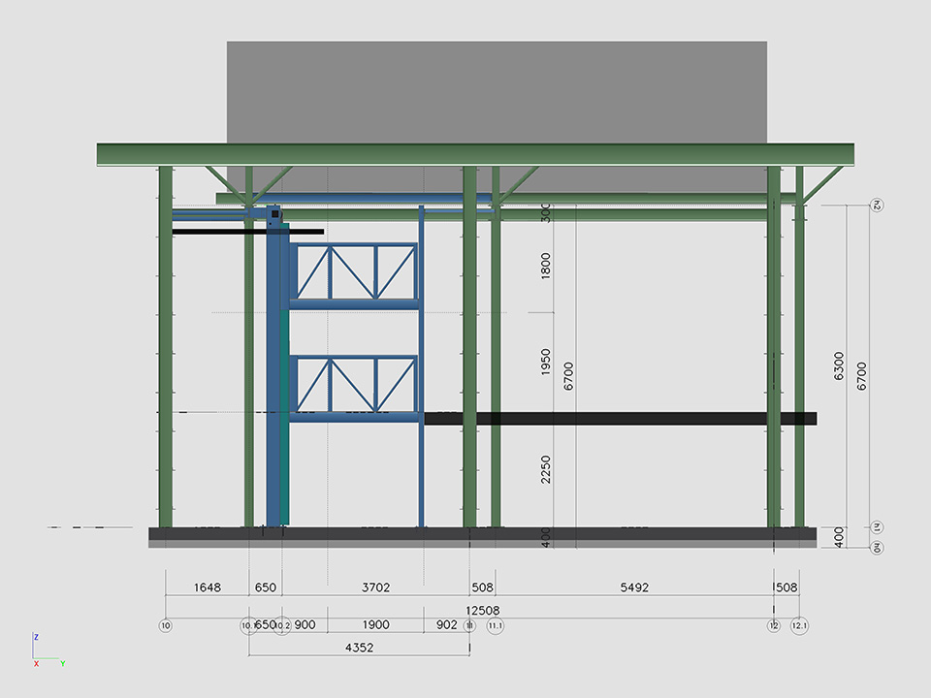Select the 1648 dimension label

(208, 587)
